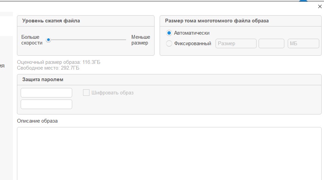Open the МБ unit dropdown
This screenshot has height=180, width=324.
pyautogui.click(x=303, y=43)
